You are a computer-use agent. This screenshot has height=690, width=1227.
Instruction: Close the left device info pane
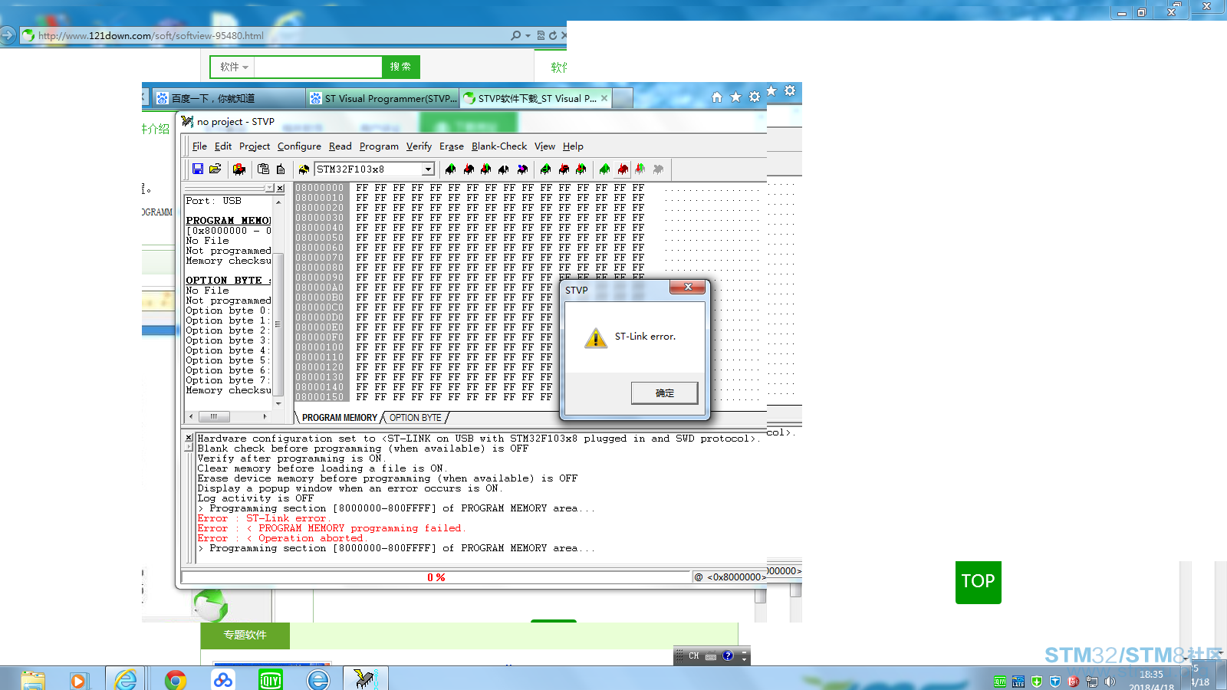click(x=280, y=189)
